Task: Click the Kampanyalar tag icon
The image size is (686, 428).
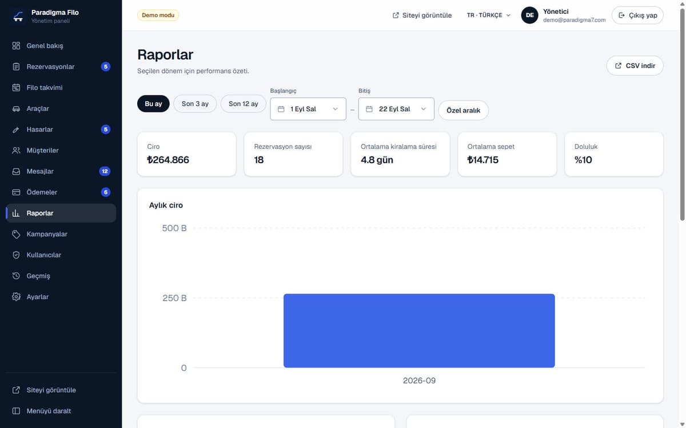Action: tap(16, 234)
